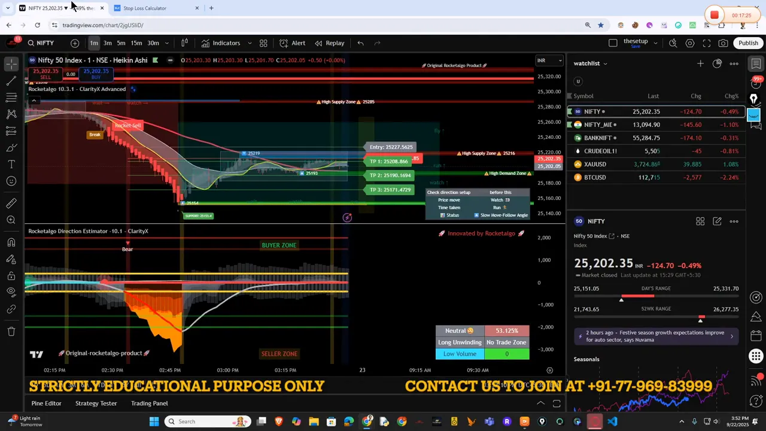Select the Text drawing tool
The width and height of the screenshot is (766, 431).
pos(11,164)
